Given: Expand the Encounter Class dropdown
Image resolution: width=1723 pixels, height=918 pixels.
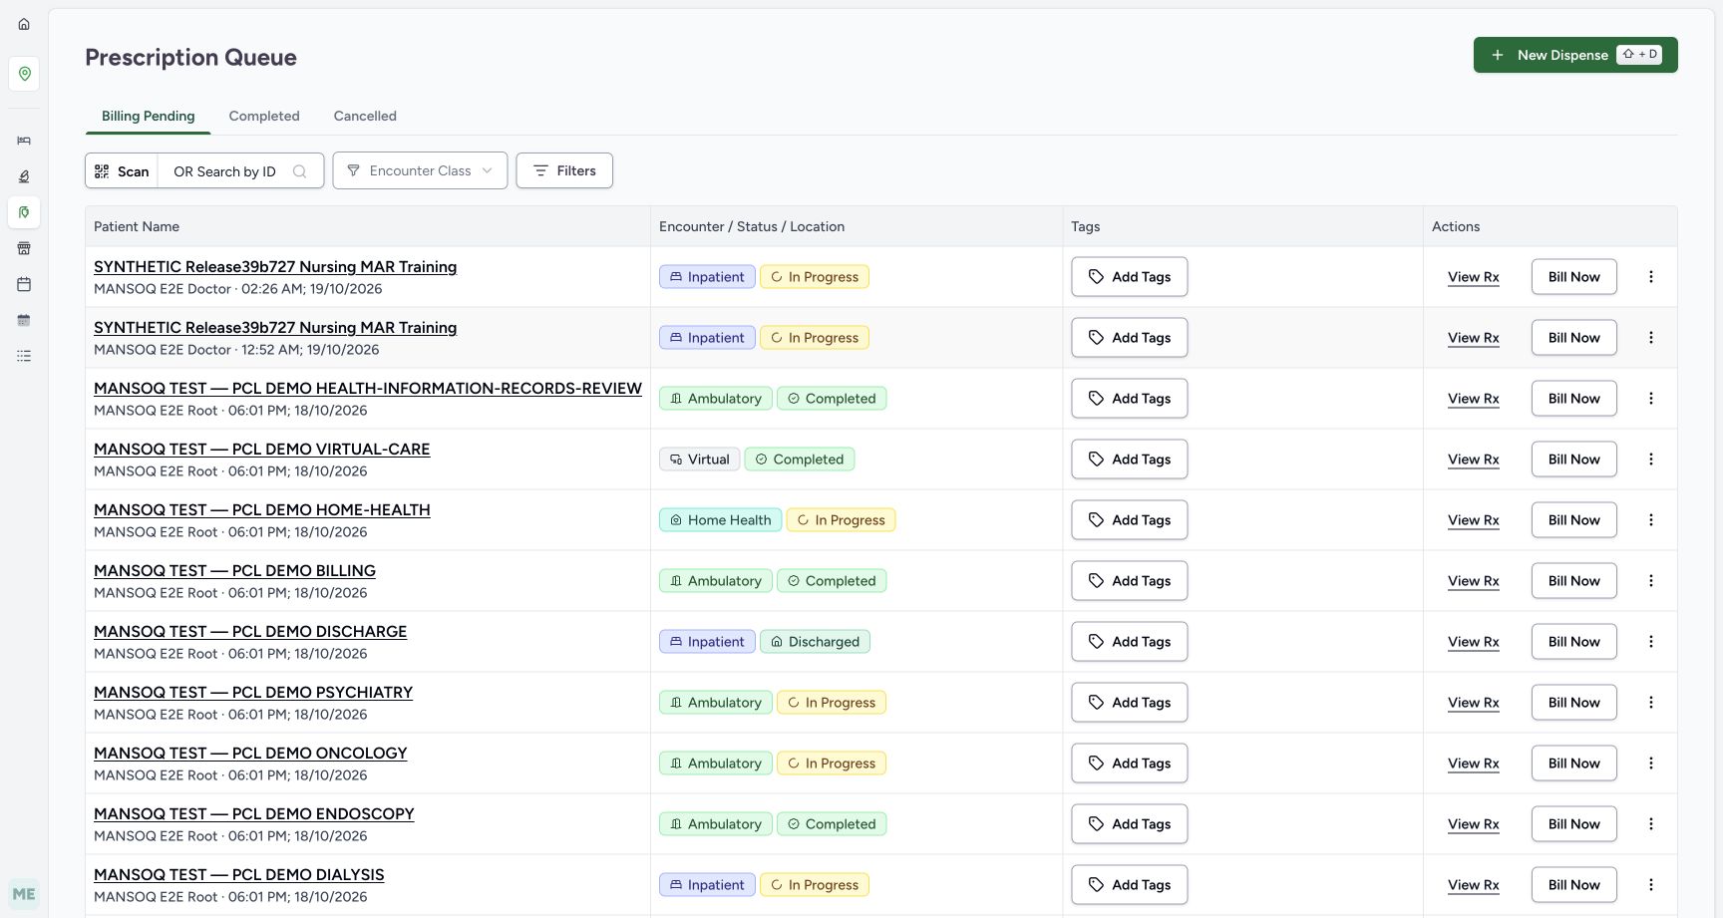Looking at the screenshot, I should [420, 170].
